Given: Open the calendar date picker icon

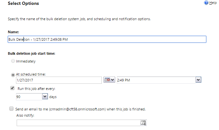Looking at the screenshot, I should [107, 80].
